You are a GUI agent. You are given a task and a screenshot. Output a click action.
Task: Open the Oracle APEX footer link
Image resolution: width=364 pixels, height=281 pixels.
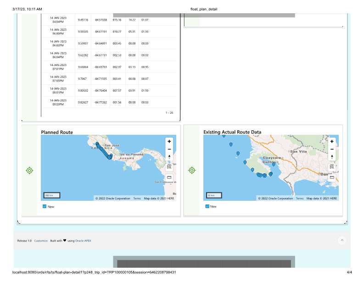(x=83, y=240)
